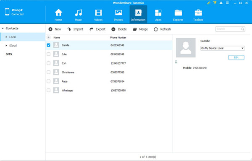Collapse the Contacts tree arrow
The image size is (252, 161).
[x=3, y=29]
